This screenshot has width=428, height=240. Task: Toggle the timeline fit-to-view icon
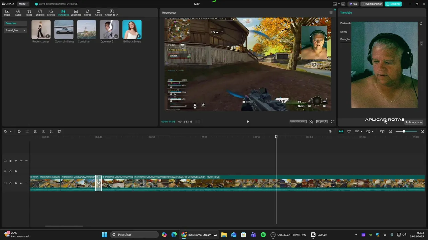click(x=382, y=131)
